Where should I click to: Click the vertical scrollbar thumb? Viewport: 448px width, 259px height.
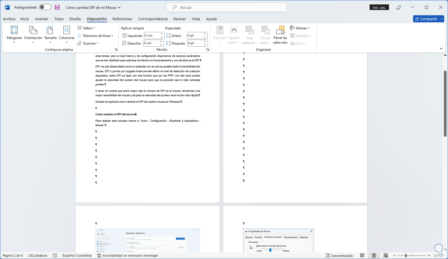pos(445,104)
